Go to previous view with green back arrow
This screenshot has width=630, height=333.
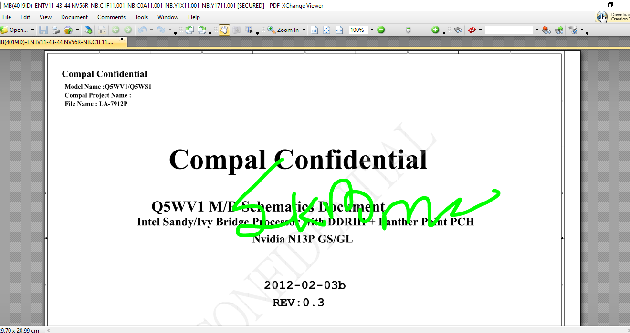pos(115,30)
